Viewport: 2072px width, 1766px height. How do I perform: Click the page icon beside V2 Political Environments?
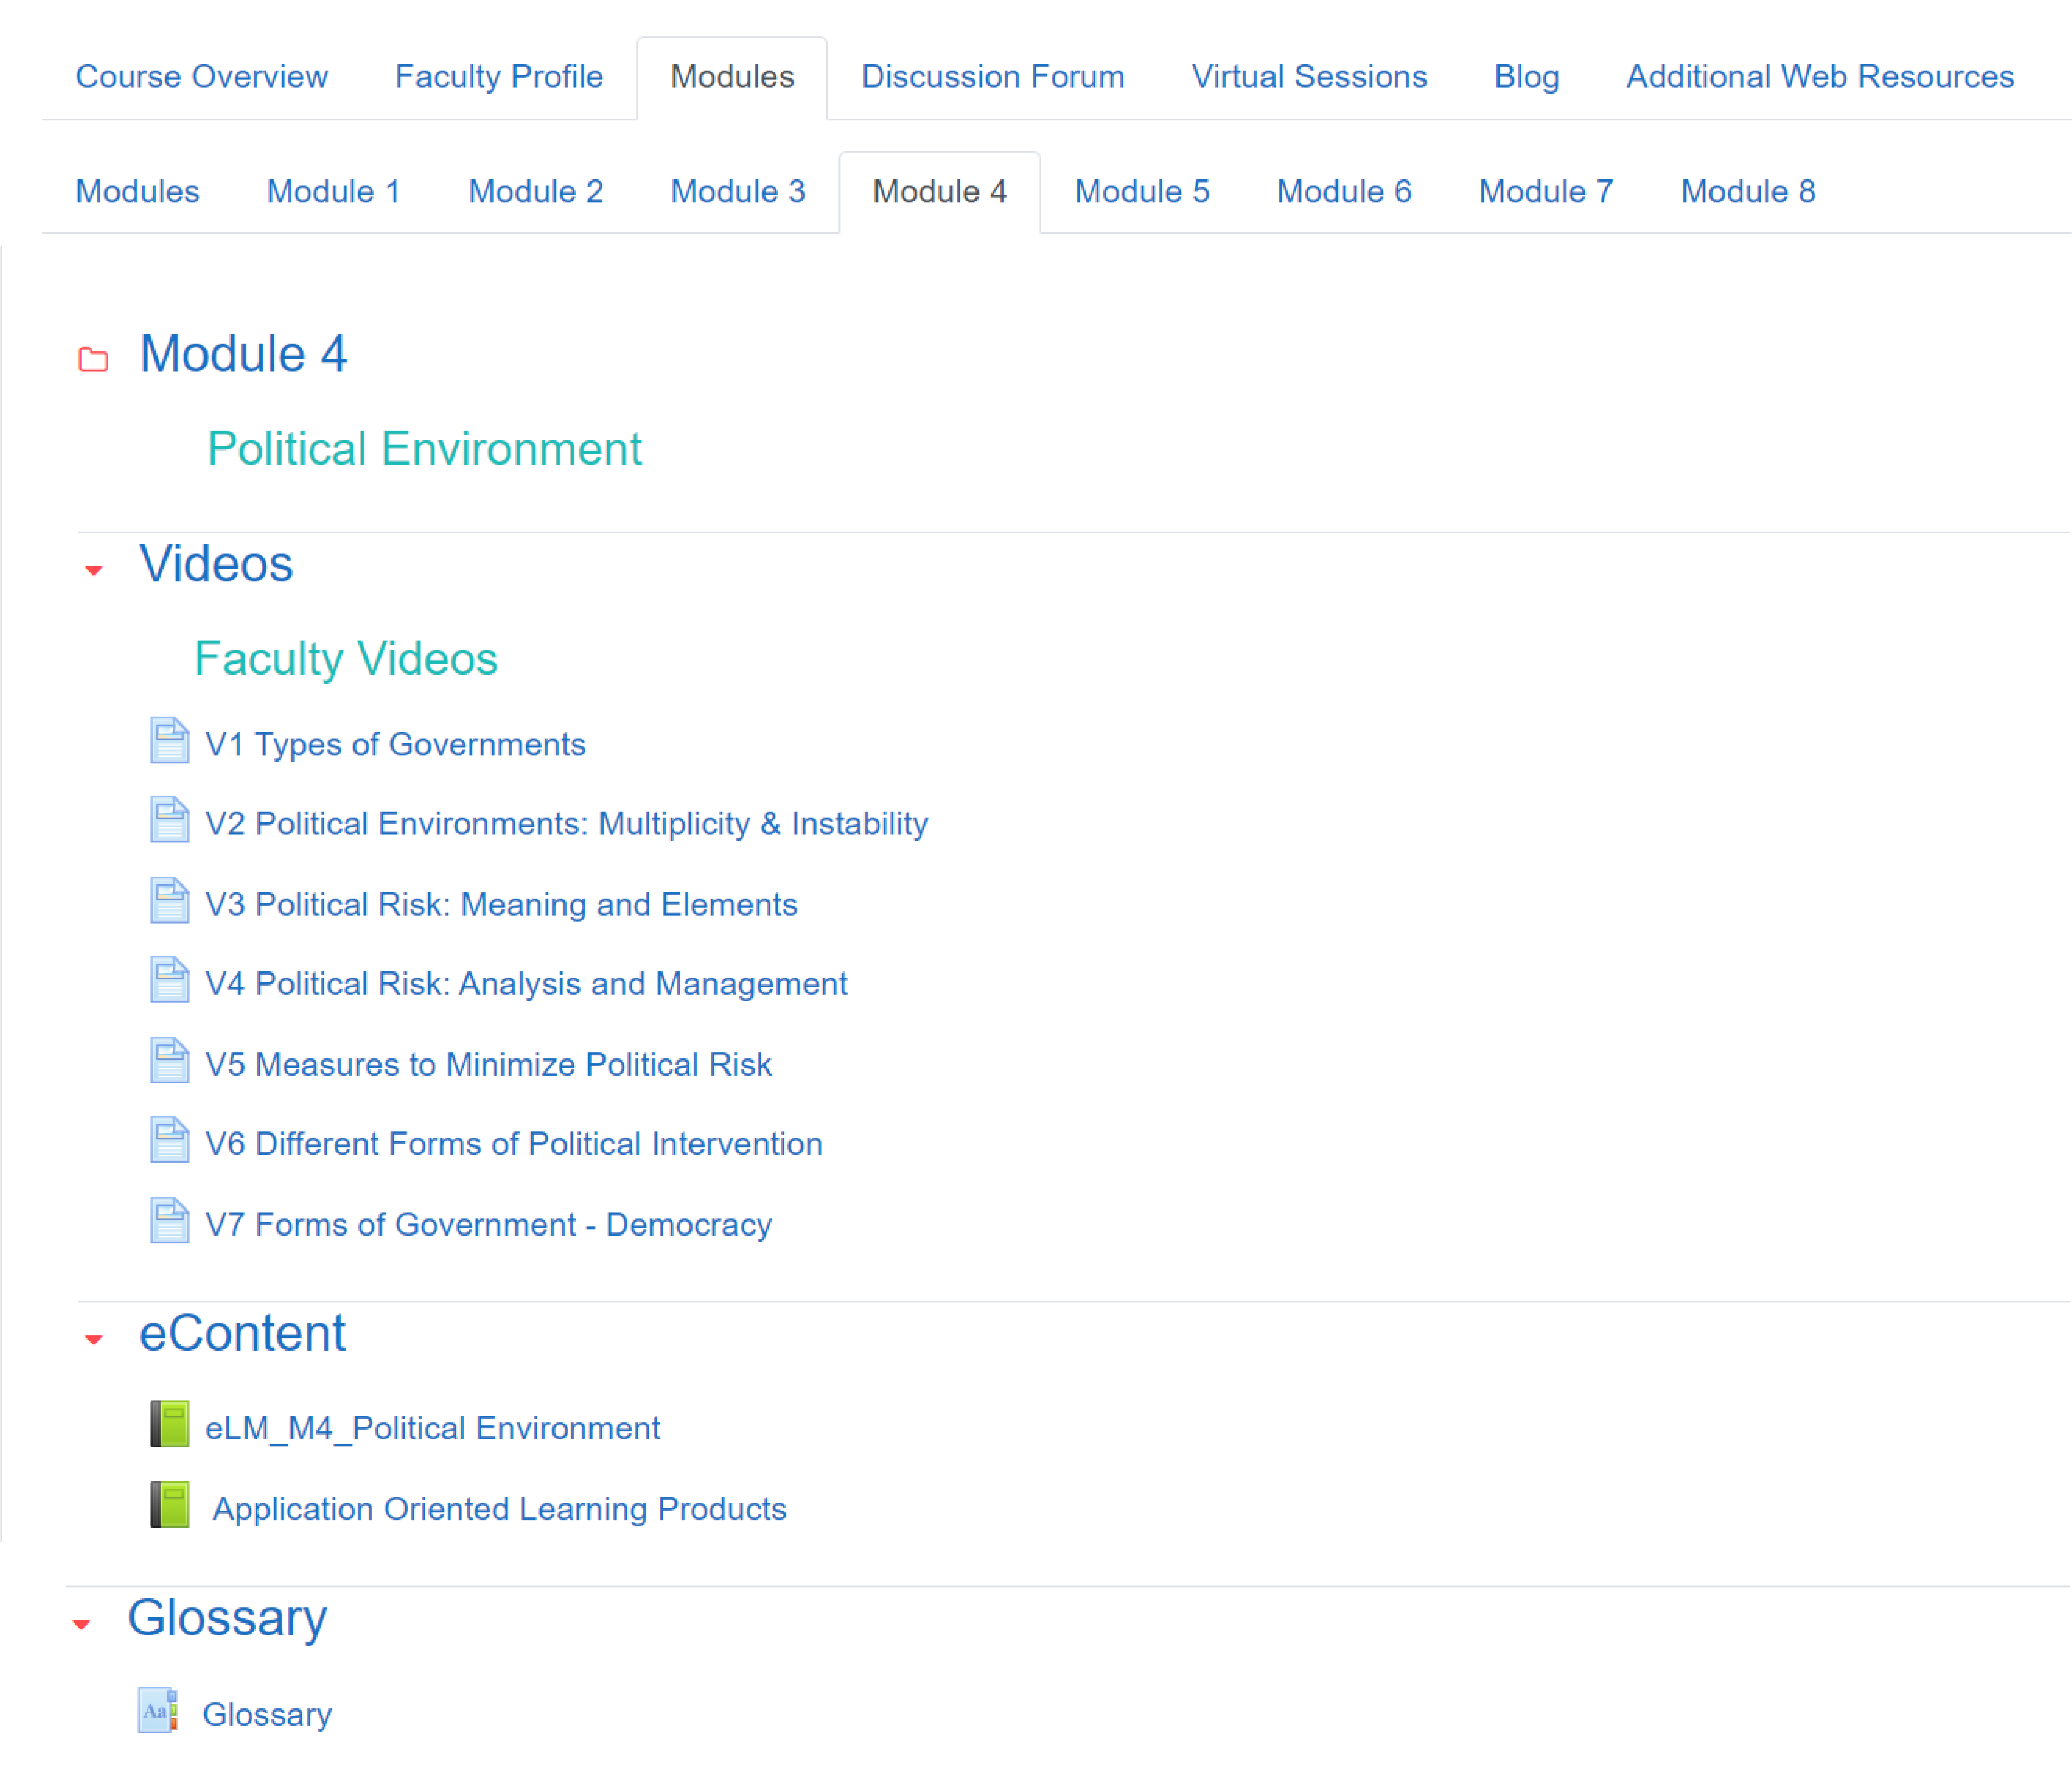[169, 820]
